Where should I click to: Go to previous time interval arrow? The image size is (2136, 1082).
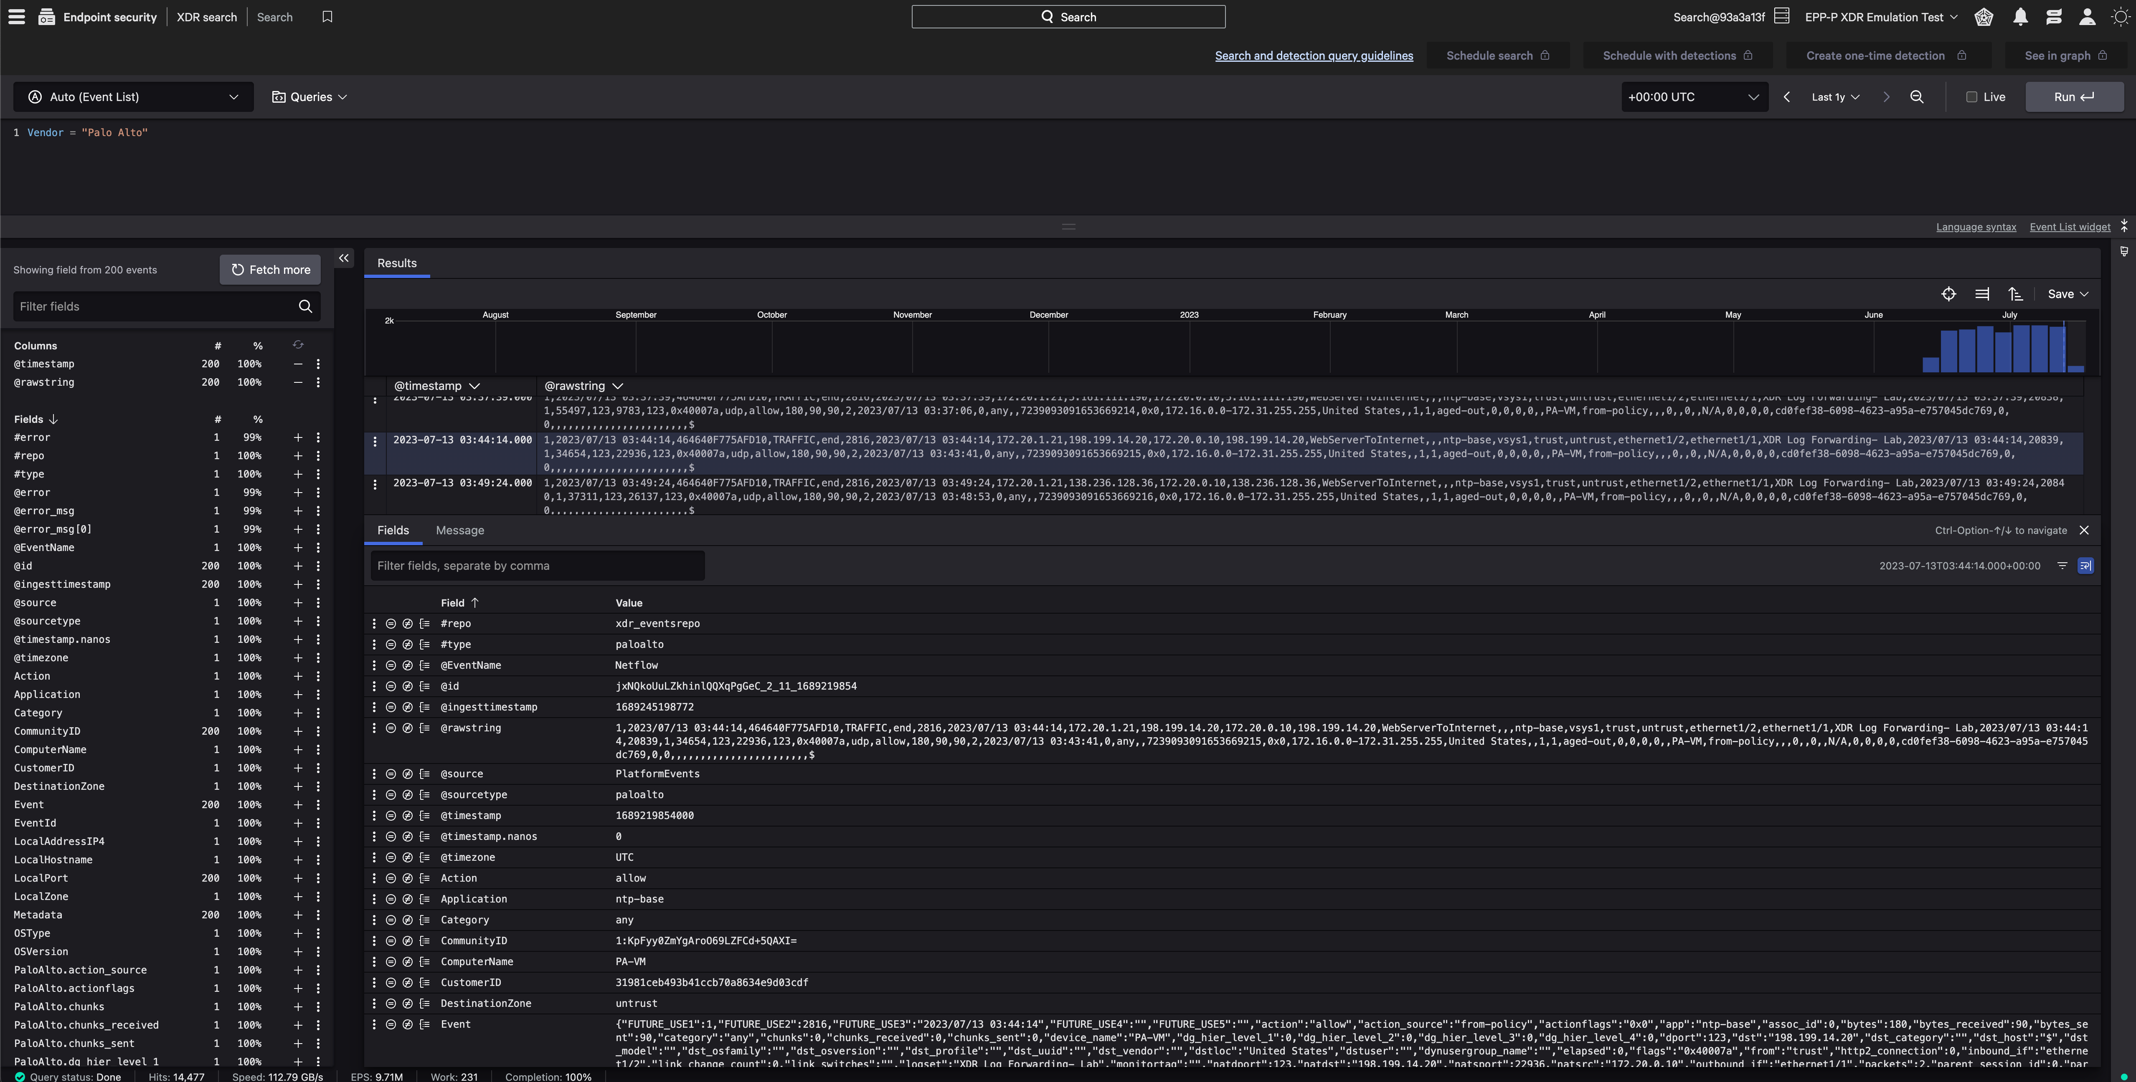1787,97
